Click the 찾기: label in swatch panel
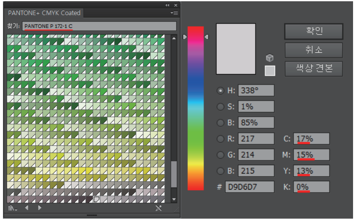The image size is (356, 222). point(13,26)
